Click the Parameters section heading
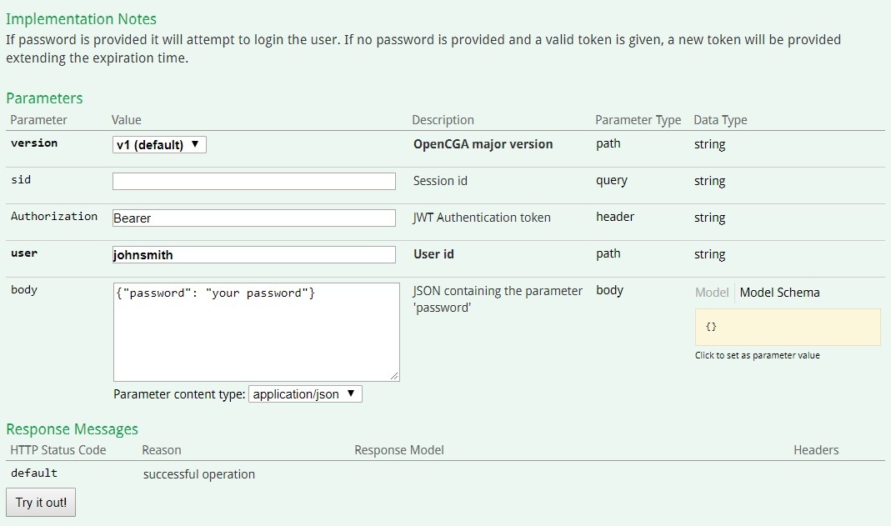Image resolution: width=891 pixels, height=526 pixels. click(x=44, y=98)
